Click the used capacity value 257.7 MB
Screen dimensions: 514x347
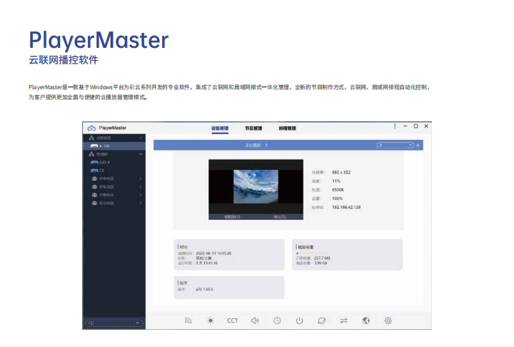pos(322,258)
